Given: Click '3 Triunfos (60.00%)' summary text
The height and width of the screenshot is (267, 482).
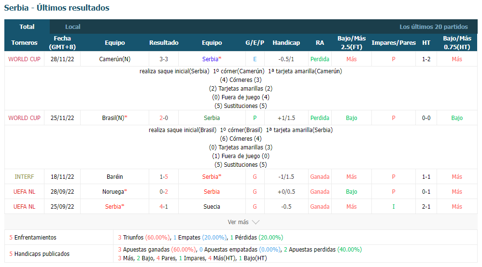Looking at the screenshot, I should point(144,237).
